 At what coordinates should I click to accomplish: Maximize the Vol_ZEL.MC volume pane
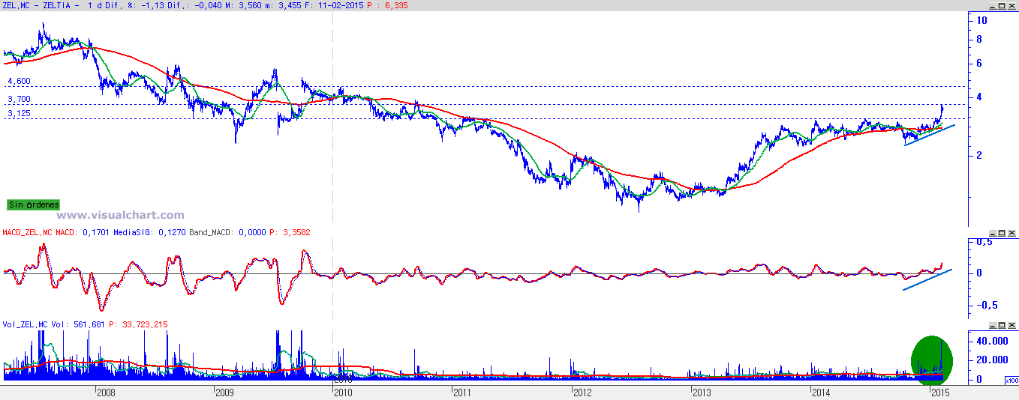pyautogui.click(x=1002, y=325)
